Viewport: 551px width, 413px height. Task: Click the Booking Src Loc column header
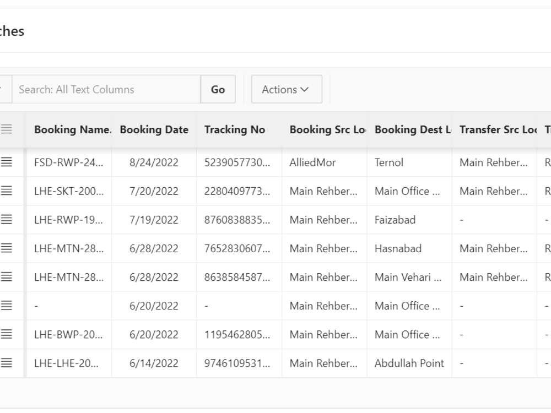click(324, 129)
